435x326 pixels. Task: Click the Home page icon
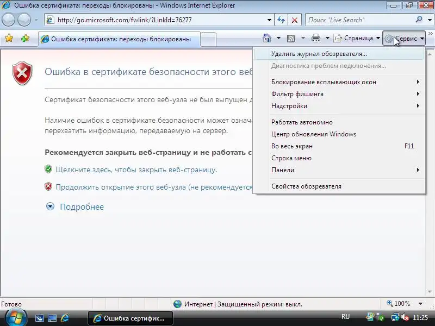[267, 38]
